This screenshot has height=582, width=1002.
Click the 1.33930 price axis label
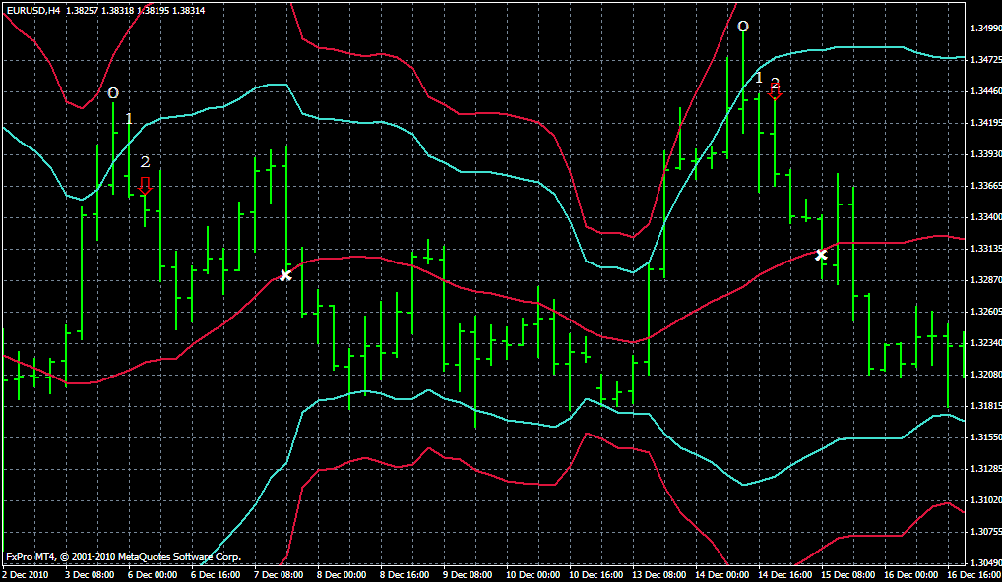[x=984, y=154]
